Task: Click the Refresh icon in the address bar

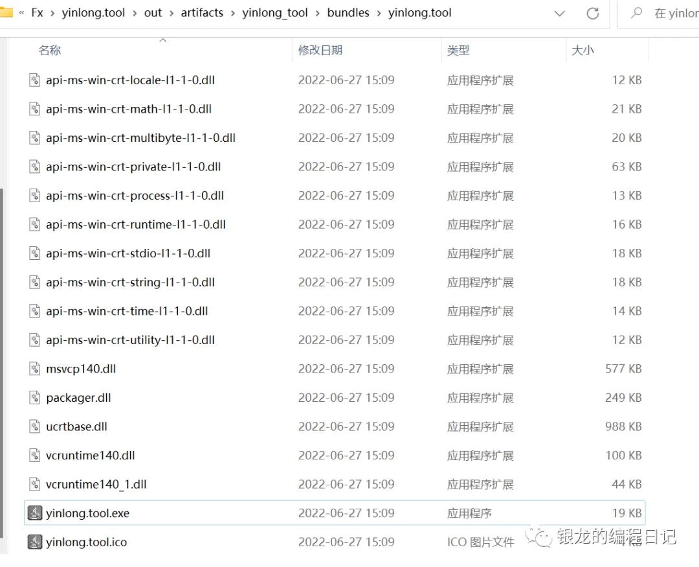Action: pos(593,12)
